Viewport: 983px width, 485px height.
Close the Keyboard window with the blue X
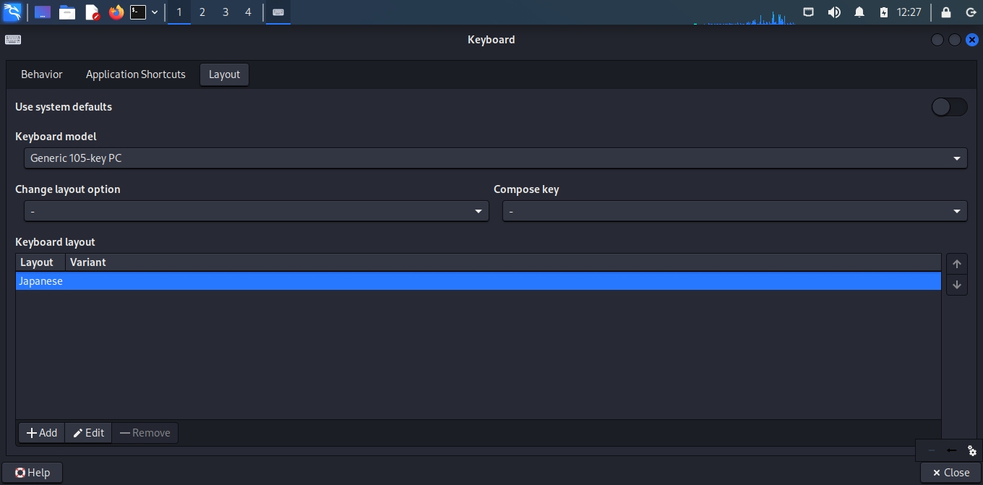(972, 40)
